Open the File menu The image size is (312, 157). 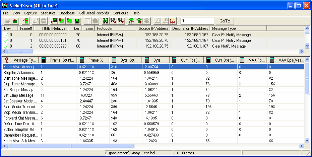[x=6, y=13]
